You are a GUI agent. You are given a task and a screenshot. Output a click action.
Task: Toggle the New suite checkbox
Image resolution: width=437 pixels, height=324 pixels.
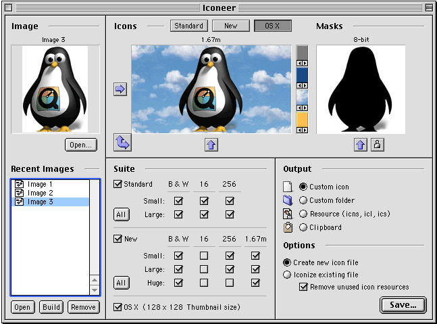[x=118, y=239]
